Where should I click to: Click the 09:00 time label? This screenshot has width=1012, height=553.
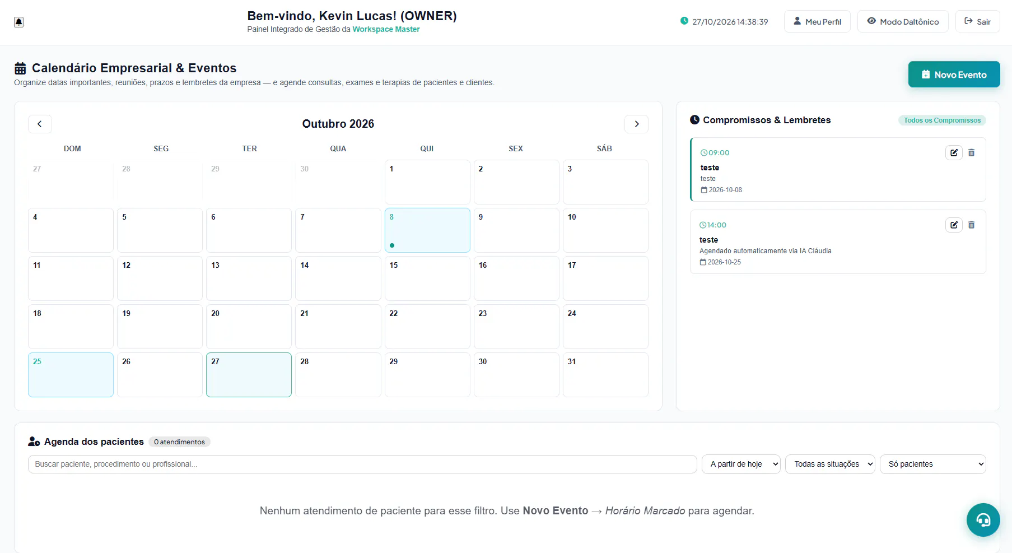[715, 152]
